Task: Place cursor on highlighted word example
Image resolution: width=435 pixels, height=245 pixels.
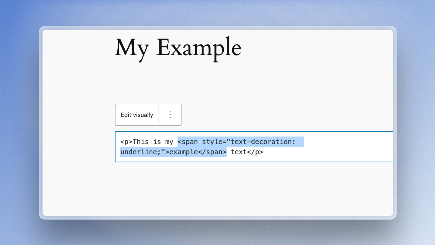Action: pyautogui.click(x=184, y=152)
